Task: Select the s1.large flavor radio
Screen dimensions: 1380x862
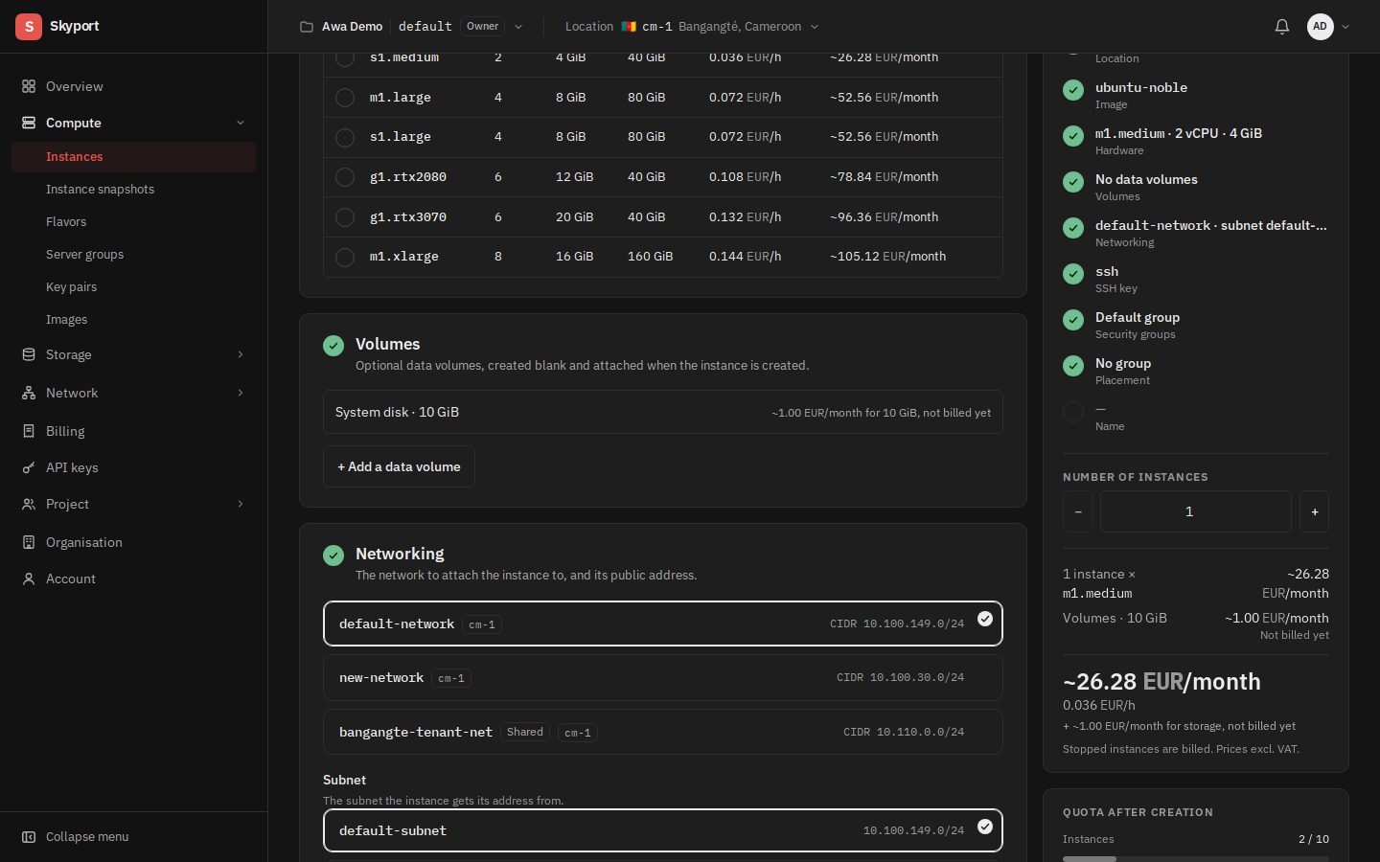Action: 345,137
